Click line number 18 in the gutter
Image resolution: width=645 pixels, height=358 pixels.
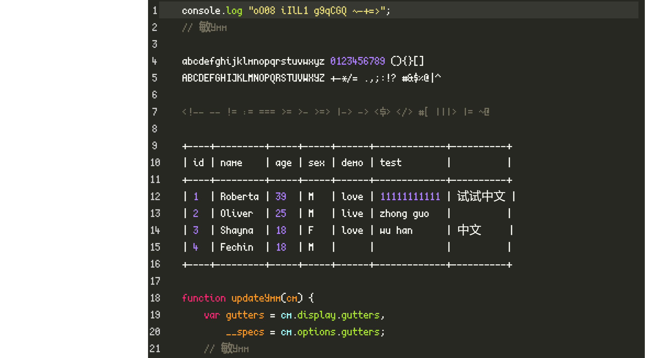155,298
